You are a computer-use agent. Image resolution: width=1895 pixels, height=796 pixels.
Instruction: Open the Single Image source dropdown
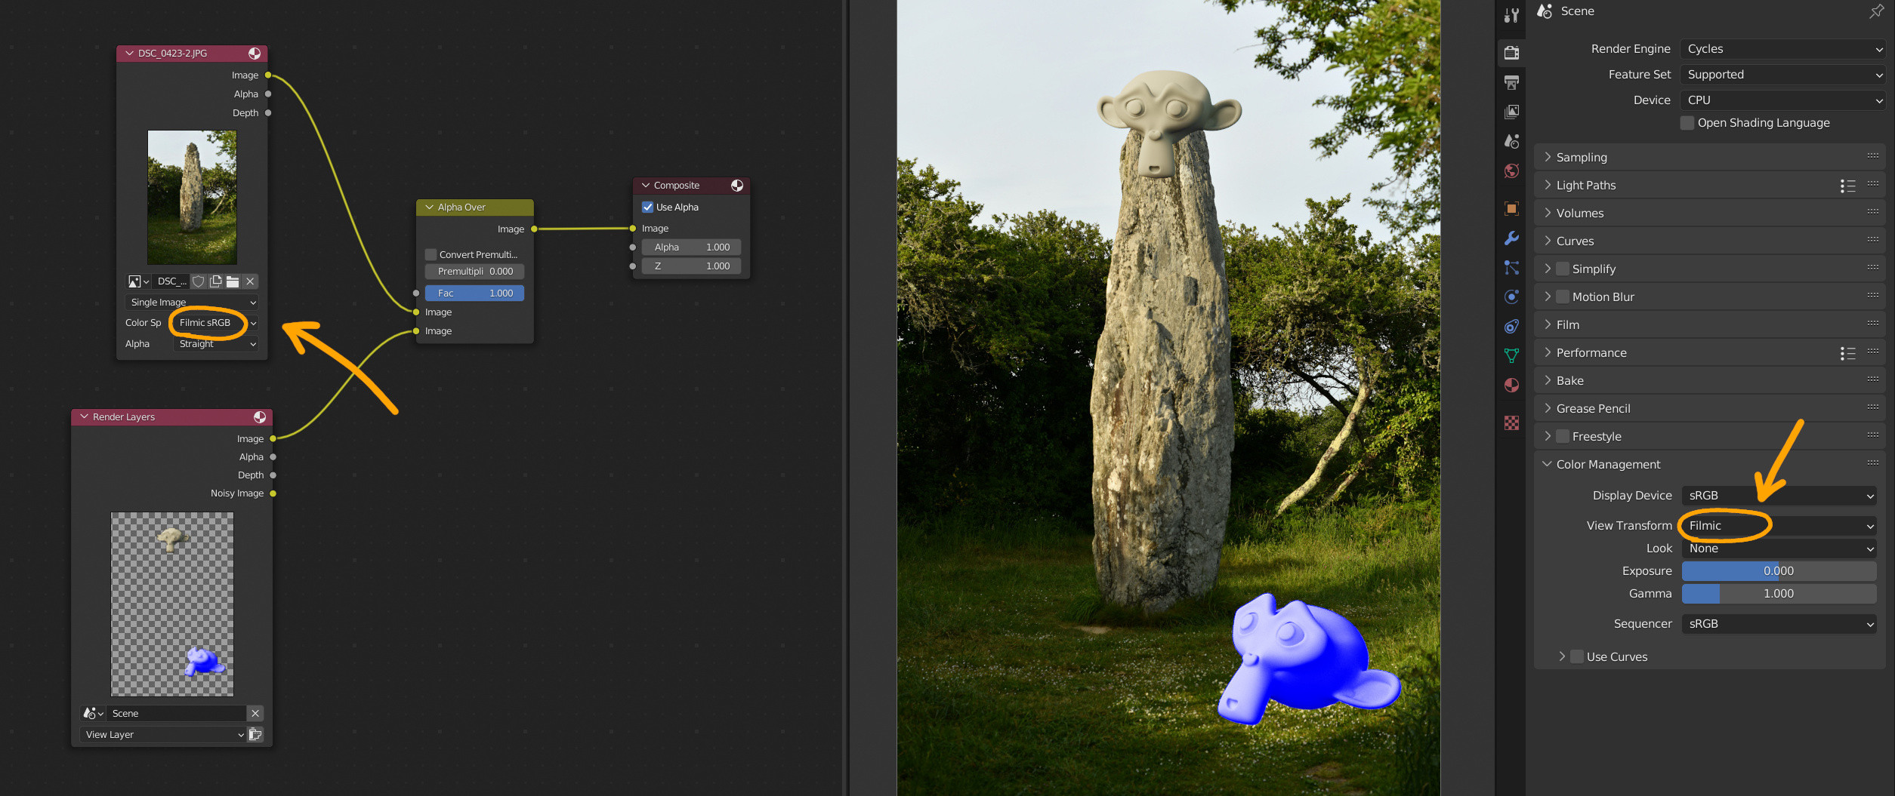click(192, 303)
